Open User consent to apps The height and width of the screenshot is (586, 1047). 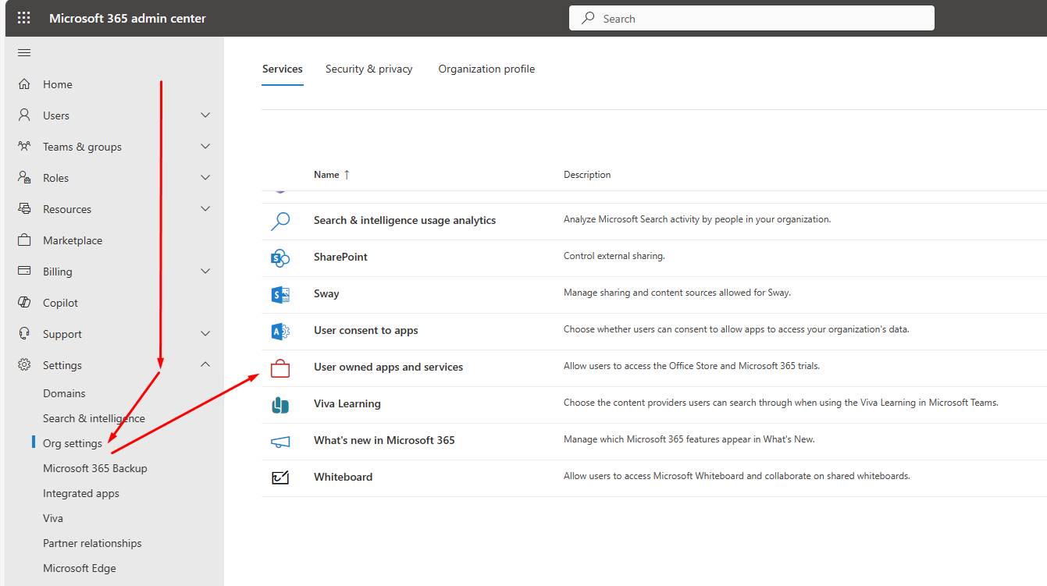click(x=366, y=330)
